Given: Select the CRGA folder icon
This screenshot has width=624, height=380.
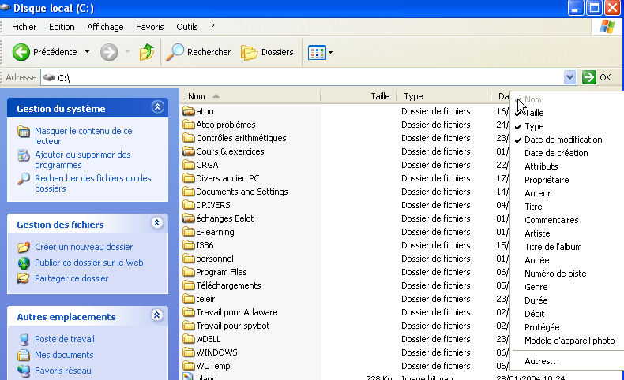Looking at the screenshot, I should tap(188, 165).
